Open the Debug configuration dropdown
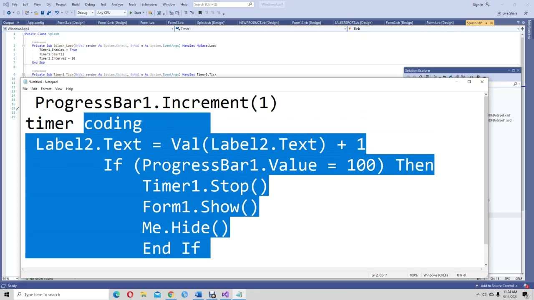Screen dimensions: 534x300 click(x=86, y=13)
